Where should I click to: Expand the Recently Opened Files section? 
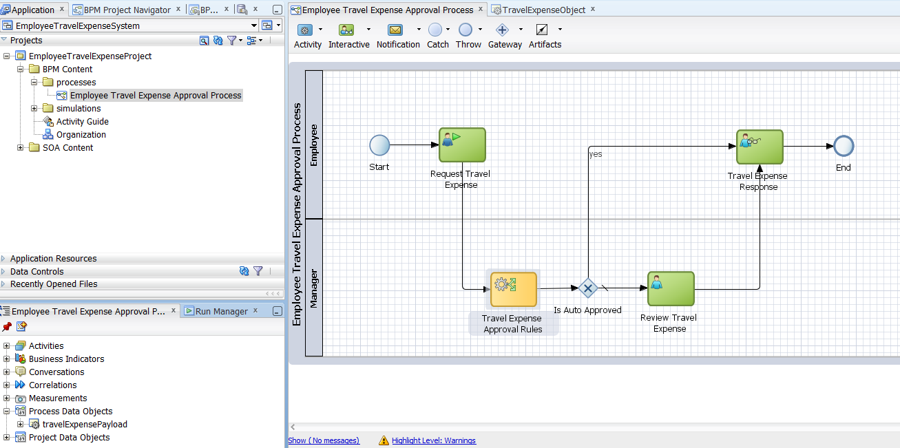(4, 284)
